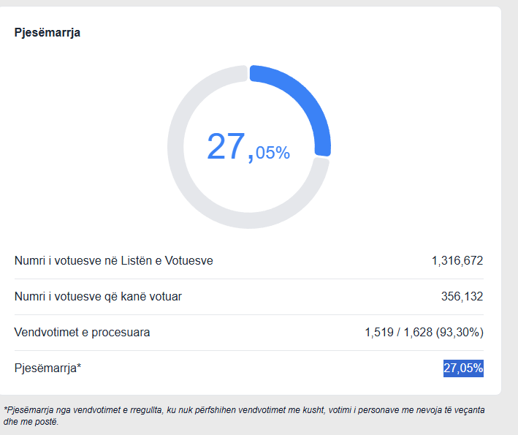Click the small 05% in the chart center
Screen dimensions: 518x435
(273, 153)
